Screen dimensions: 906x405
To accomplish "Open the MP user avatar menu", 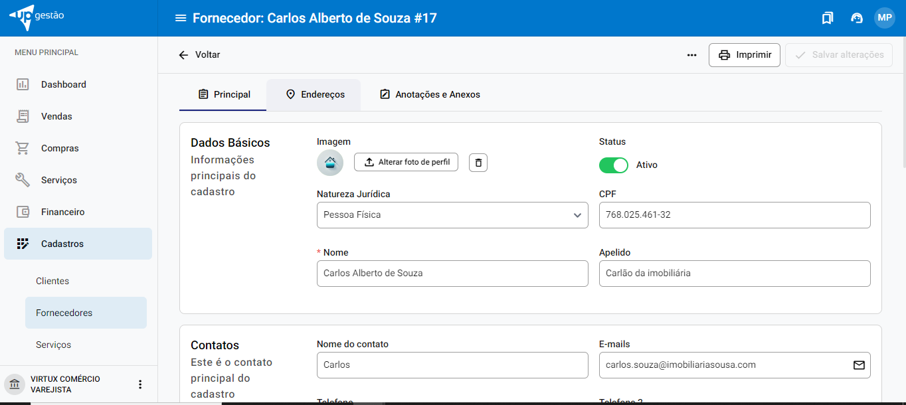I will coord(884,18).
